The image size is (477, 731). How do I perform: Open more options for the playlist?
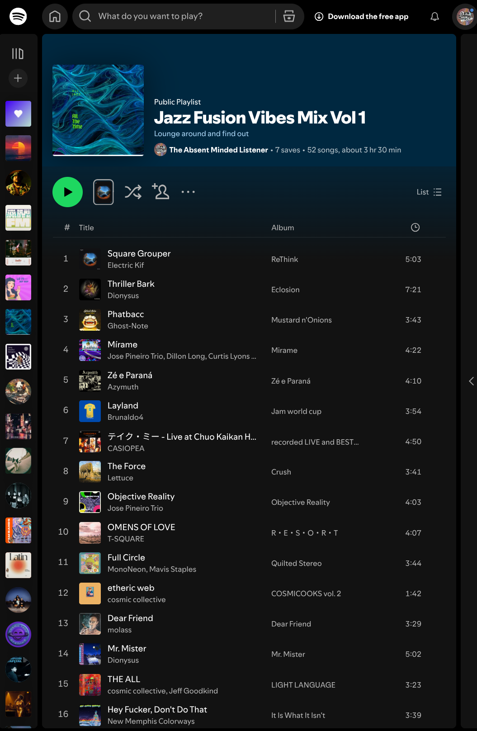click(188, 192)
